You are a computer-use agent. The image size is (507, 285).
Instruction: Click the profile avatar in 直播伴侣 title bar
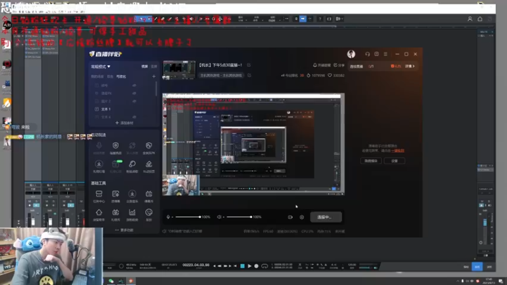click(x=351, y=54)
